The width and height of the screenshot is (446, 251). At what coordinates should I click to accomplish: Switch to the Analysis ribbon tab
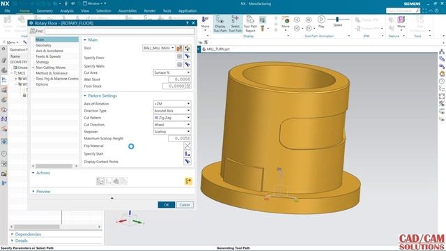coord(67,11)
